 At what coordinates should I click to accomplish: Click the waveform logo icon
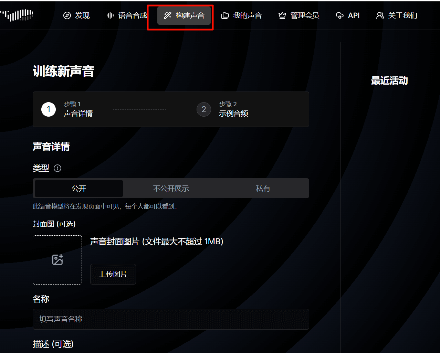(17, 15)
